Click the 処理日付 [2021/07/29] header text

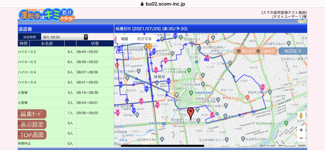point(152,29)
